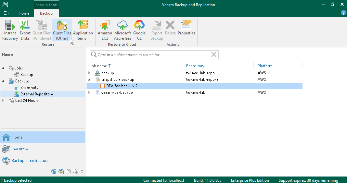Expand the Last 24 Hours node
Screen dimensions: 347x183
[x=3, y=101]
